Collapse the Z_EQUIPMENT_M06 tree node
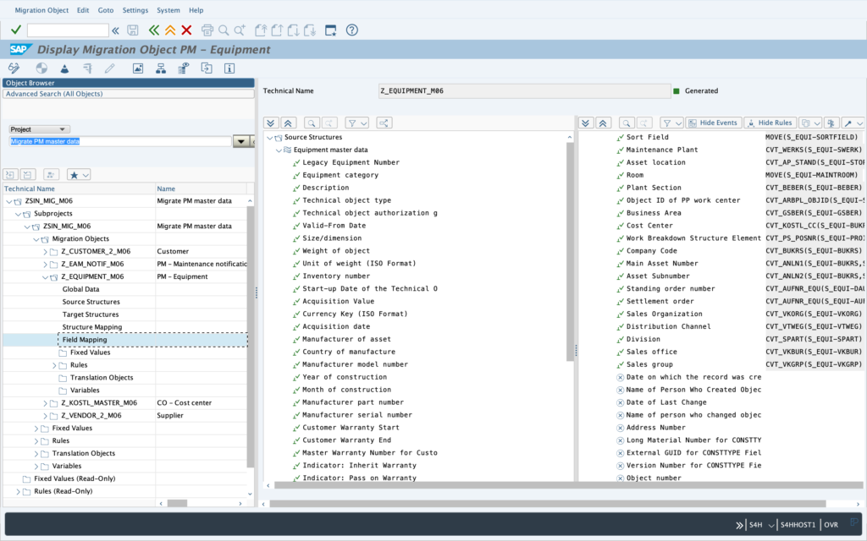This screenshot has height=541, width=867. pyautogui.click(x=46, y=277)
